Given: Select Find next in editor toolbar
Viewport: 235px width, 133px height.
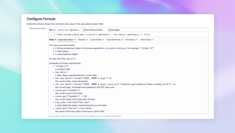Looking at the screenshot, I should coord(63,30).
